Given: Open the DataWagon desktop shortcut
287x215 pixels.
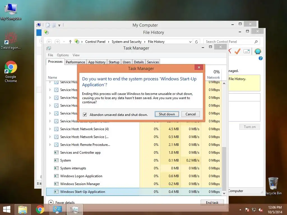Looking at the screenshot, I should 11,41.
